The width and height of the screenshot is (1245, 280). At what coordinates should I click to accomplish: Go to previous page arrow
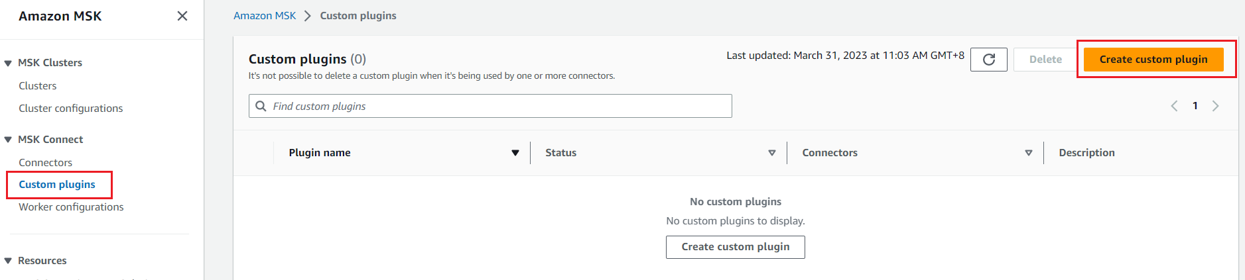[x=1174, y=106]
